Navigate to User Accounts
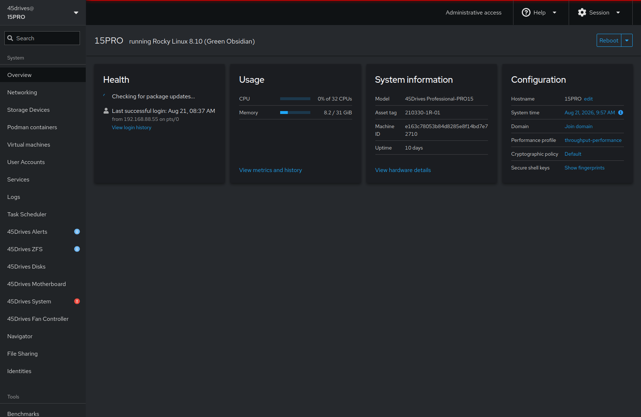Screen dimensions: 641x417 [43, 162]
